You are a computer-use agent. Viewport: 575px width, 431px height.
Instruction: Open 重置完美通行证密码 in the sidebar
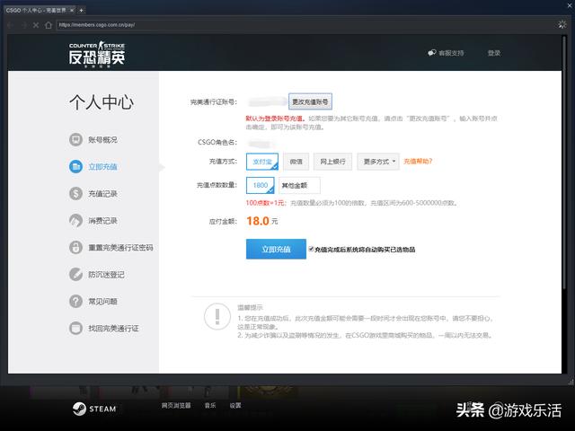[x=120, y=248]
